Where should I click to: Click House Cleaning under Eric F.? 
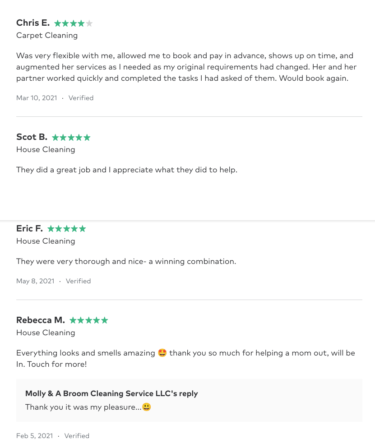pos(46,241)
